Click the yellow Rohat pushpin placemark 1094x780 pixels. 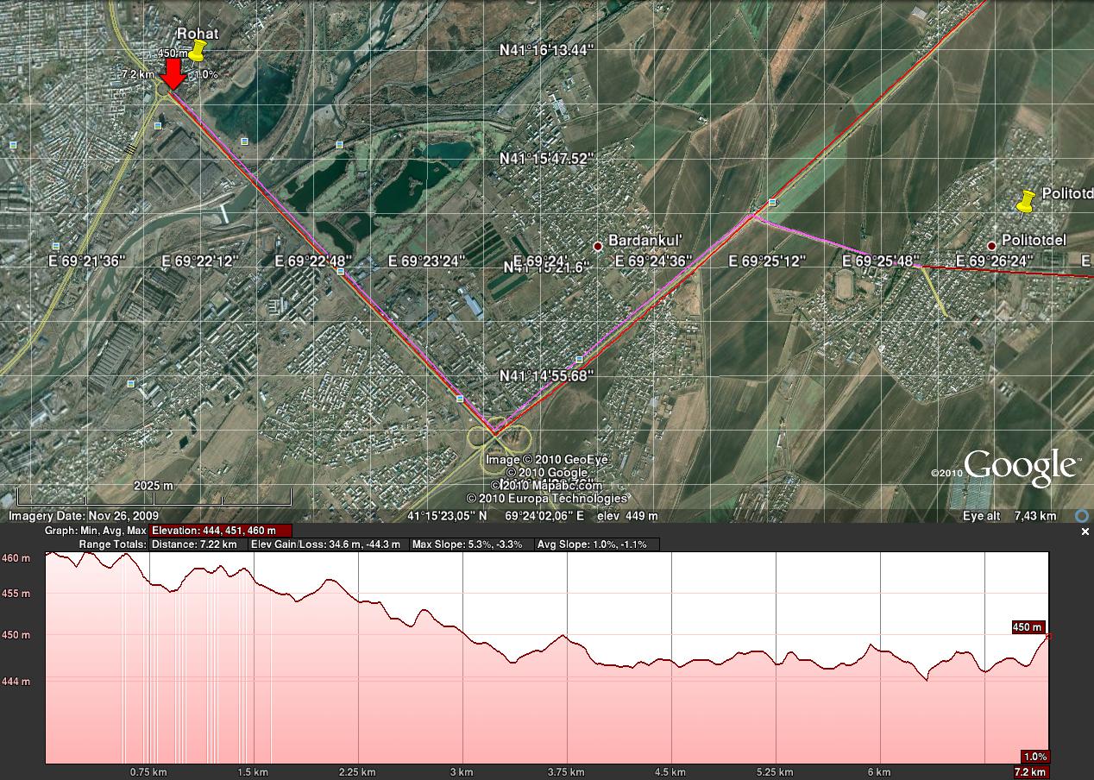(198, 51)
